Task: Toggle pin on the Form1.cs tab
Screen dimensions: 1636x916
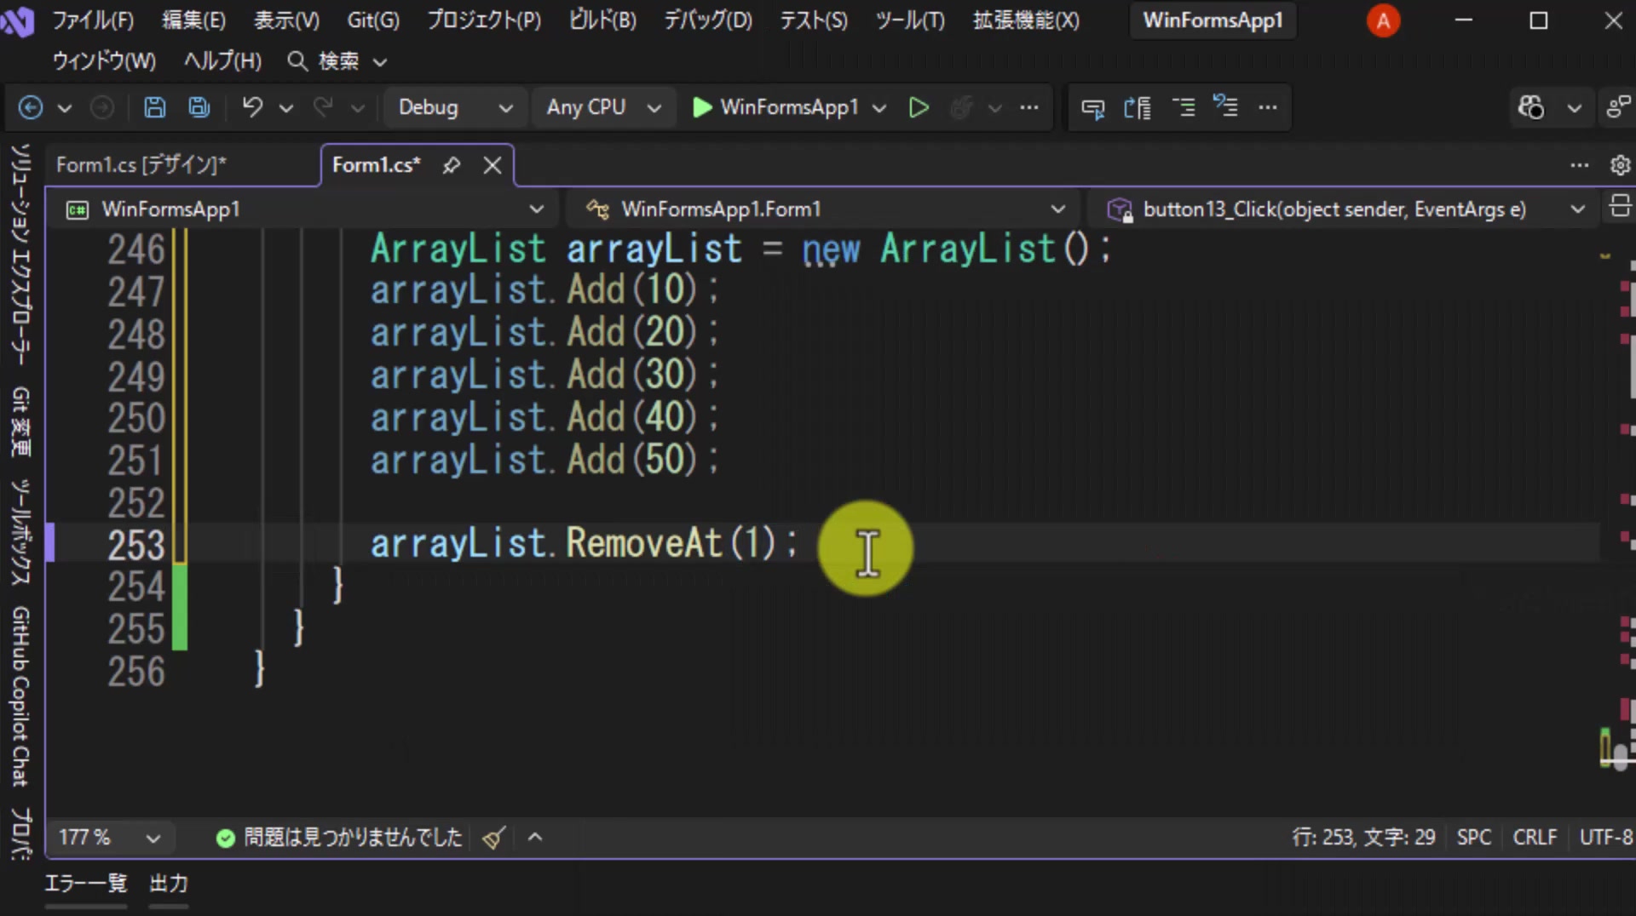Action: [452, 165]
